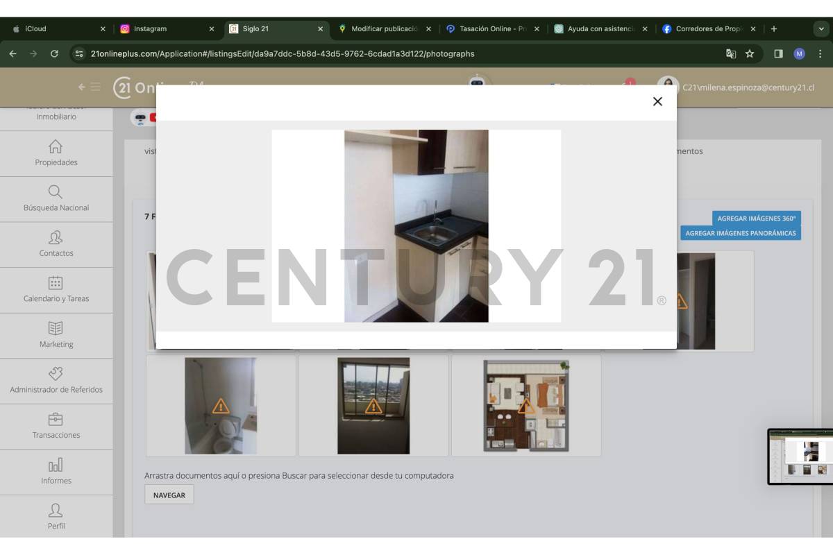Screen dimensions: 833x555
Task: Click the enlarged kitchen sink photo
Action: tap(416, 226)
